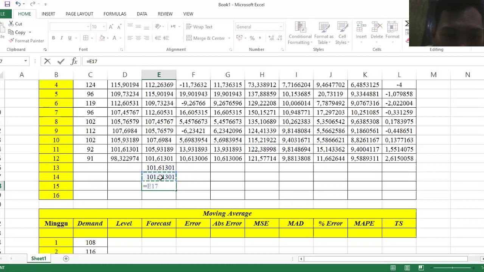The height and width of the screenshot is (272, 484).
Task: Click the Cut scissors icon
Action: [11, 24]
